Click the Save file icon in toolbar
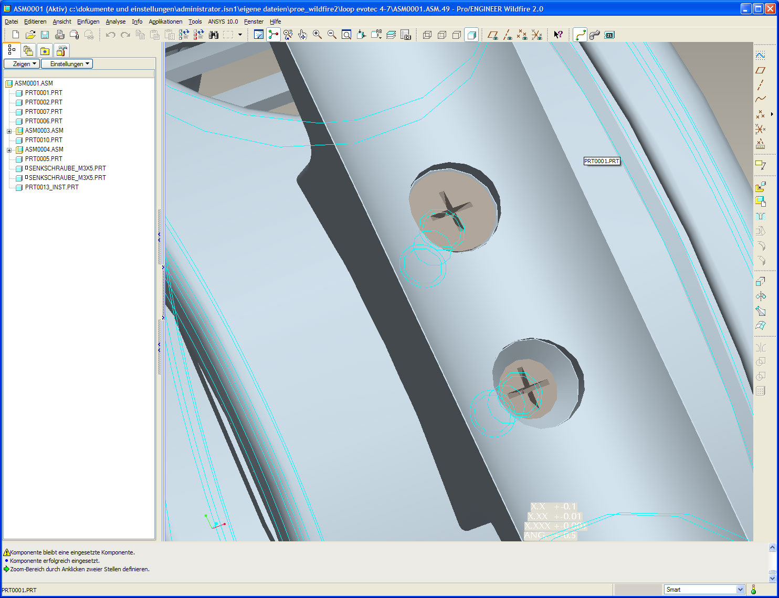 point(45,35)
